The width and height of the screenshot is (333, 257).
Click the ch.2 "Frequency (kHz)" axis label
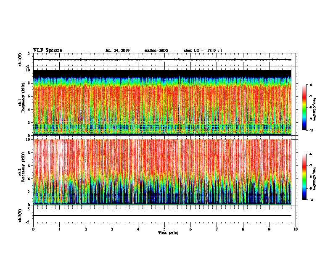click(x=24, y=167)
